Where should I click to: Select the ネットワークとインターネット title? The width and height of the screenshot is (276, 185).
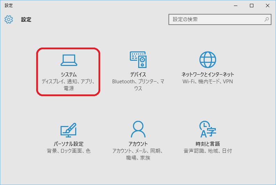tap(208, 74)
